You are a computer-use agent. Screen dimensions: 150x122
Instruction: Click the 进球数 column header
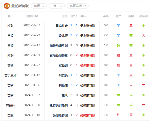(x=143, y=16)
